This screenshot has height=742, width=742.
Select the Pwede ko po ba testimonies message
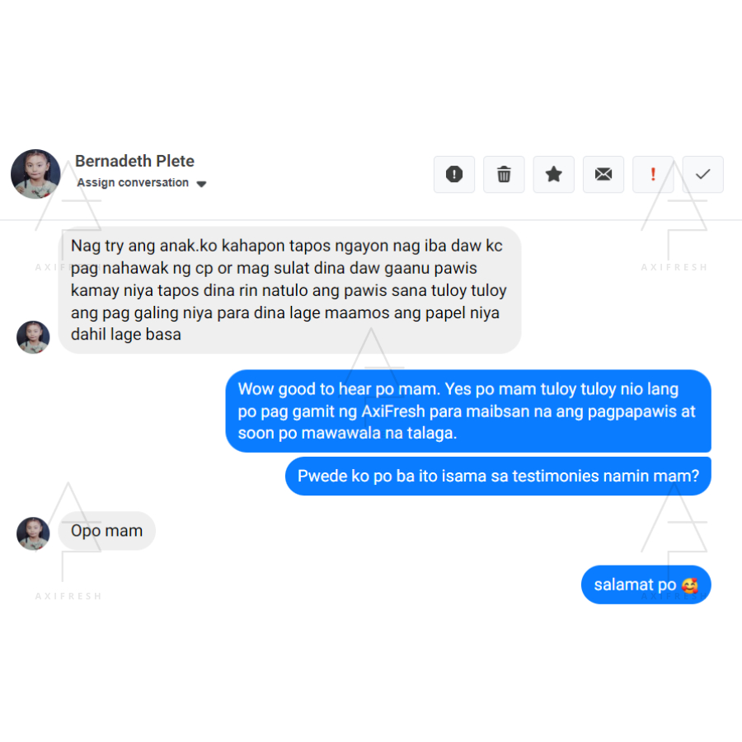pyautogui.click(x=498, y=476)
